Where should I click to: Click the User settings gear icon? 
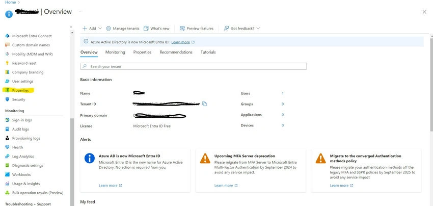click(8, 81)
